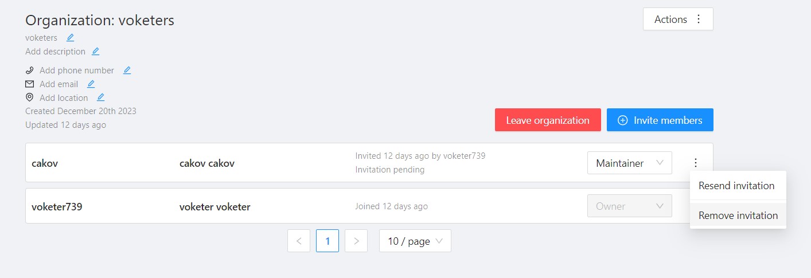Expand the Maintainer role dropdown for cakov
811x278 pixels.
629,163
